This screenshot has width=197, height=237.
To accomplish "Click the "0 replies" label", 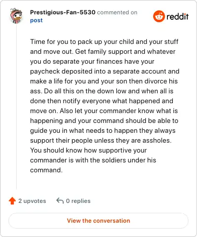I will click(78, 201).
